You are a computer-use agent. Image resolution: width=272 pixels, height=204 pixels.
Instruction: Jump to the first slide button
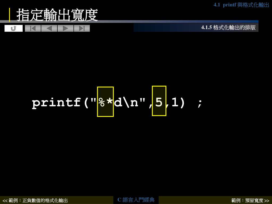tap(33, 28)
